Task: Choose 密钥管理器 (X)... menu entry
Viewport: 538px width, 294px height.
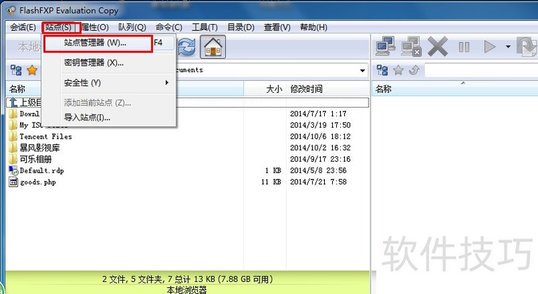Action: [x=108, y=63]
